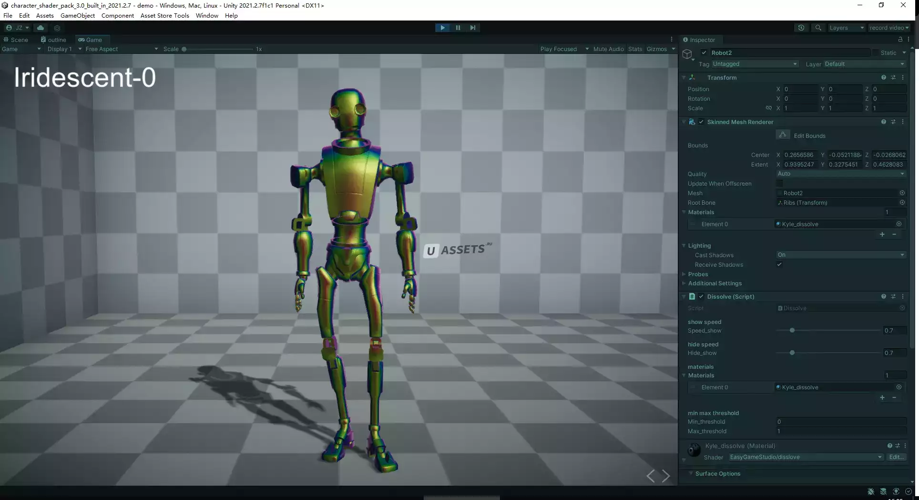
Task: Click next arrow in game view
Action: 666,476
